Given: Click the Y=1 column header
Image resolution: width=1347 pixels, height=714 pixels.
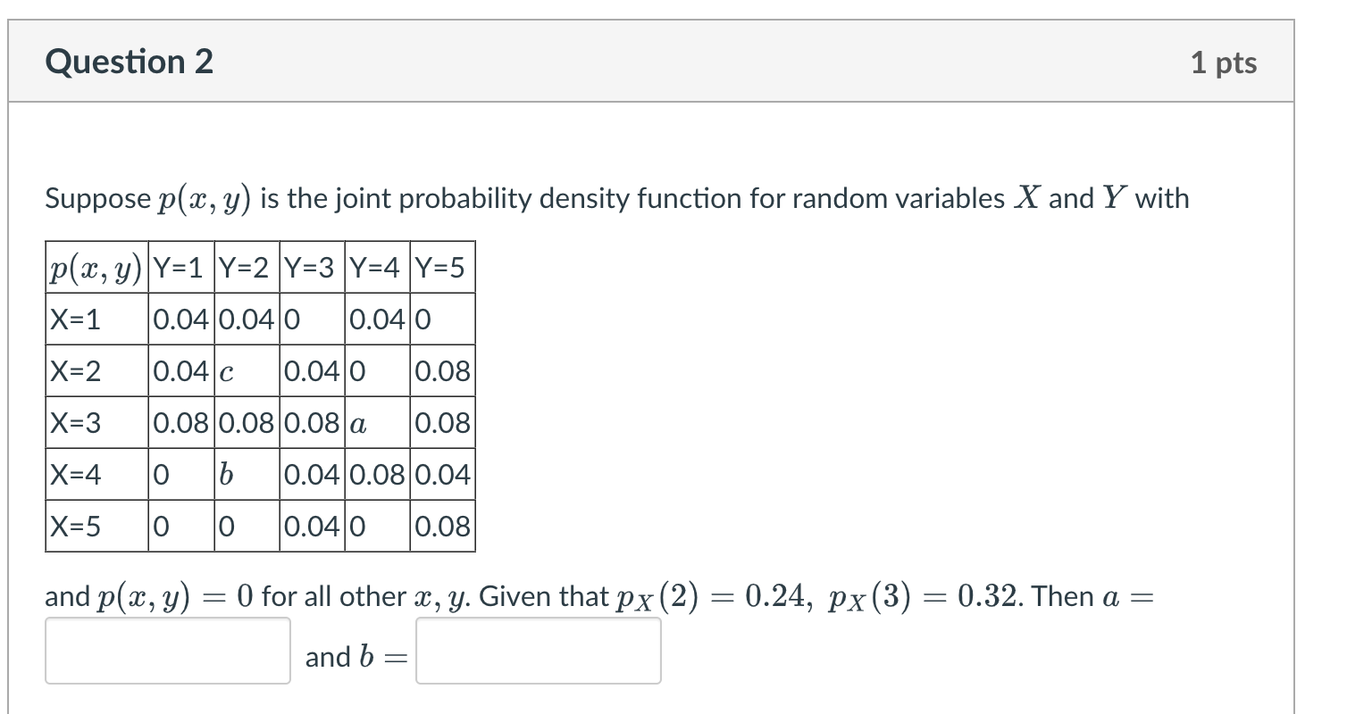Looking at the screenshot, I should (x=180, y=266).
